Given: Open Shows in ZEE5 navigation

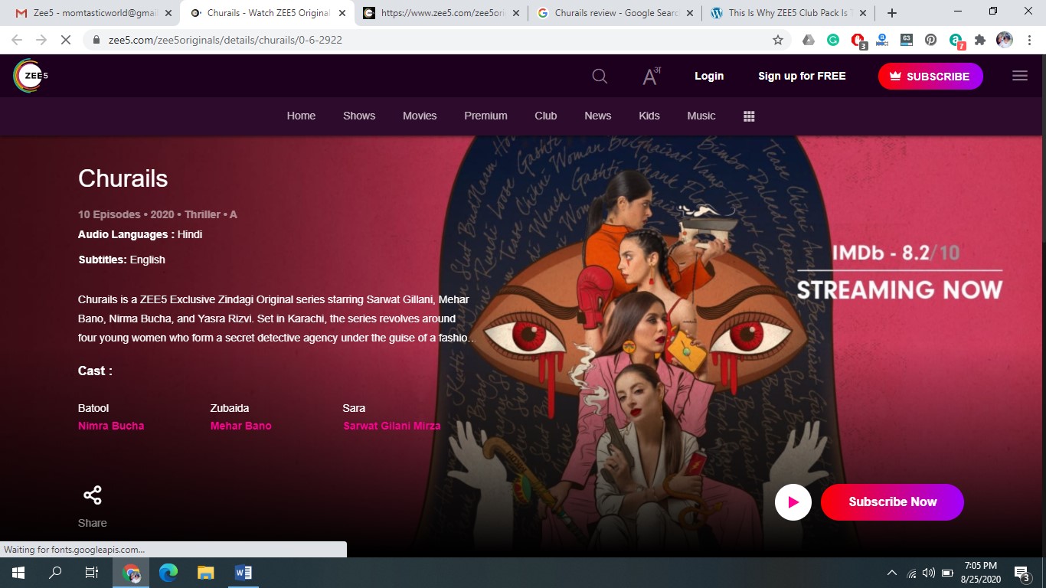Looking at the screenshot, I should 359,116.
